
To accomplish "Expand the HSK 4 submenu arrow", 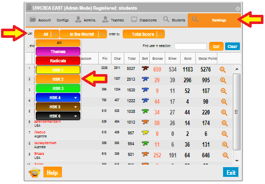I will point(75,98).
